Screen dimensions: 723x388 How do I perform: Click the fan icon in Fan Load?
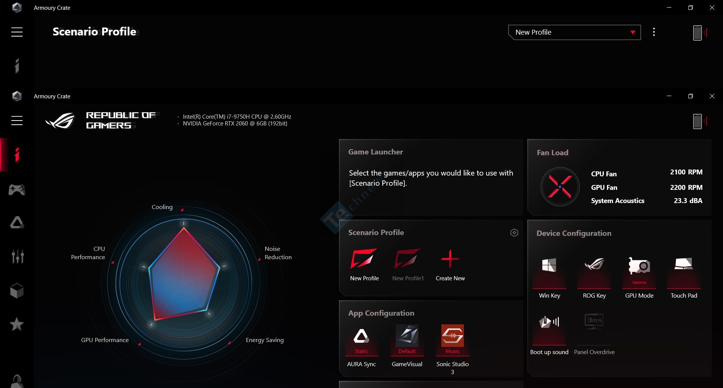point(560,187)
